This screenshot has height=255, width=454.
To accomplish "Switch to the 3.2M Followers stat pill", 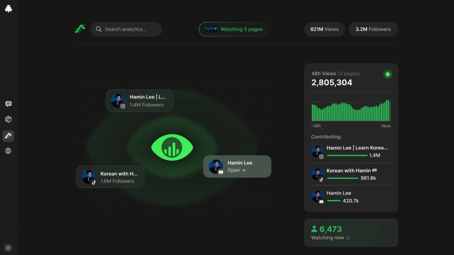I will pos(373,29).
